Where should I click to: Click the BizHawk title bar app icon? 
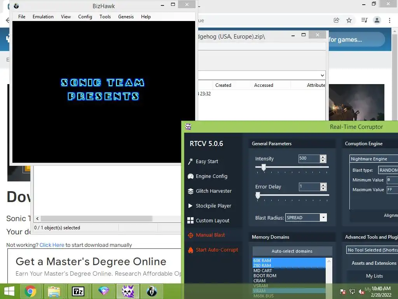pyautogui.click(x=16, y=6)
